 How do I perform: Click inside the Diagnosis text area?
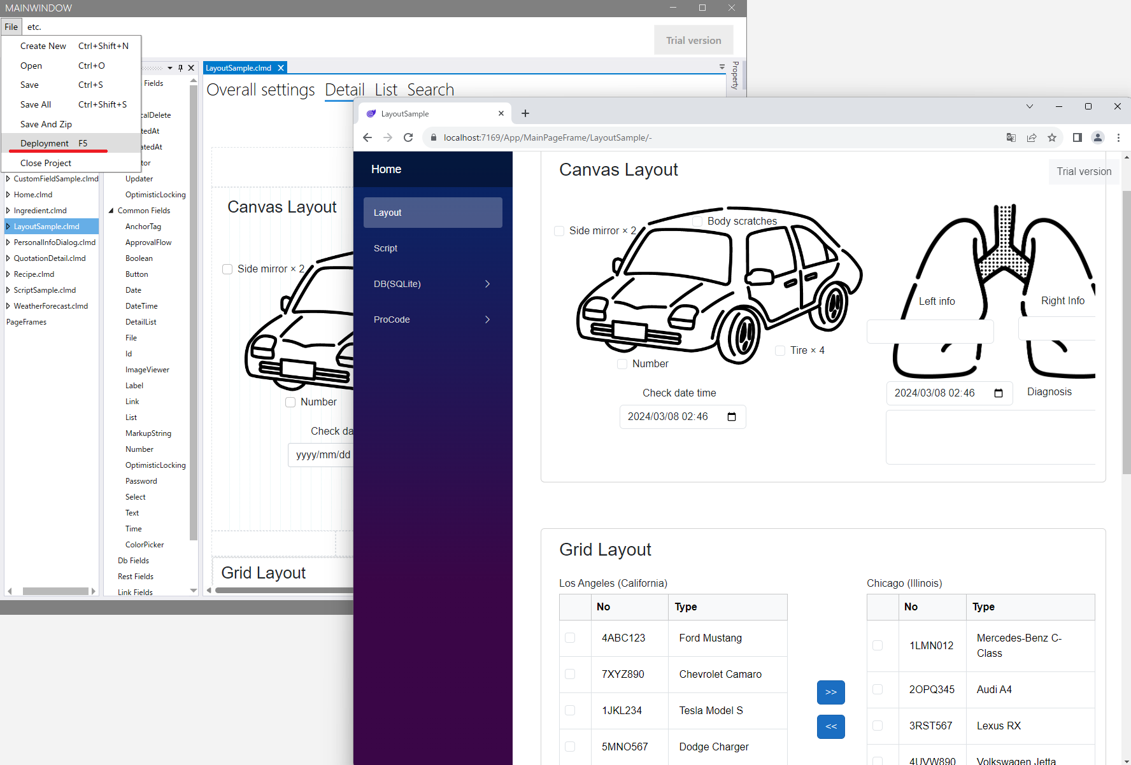click(x=990, y=437)
